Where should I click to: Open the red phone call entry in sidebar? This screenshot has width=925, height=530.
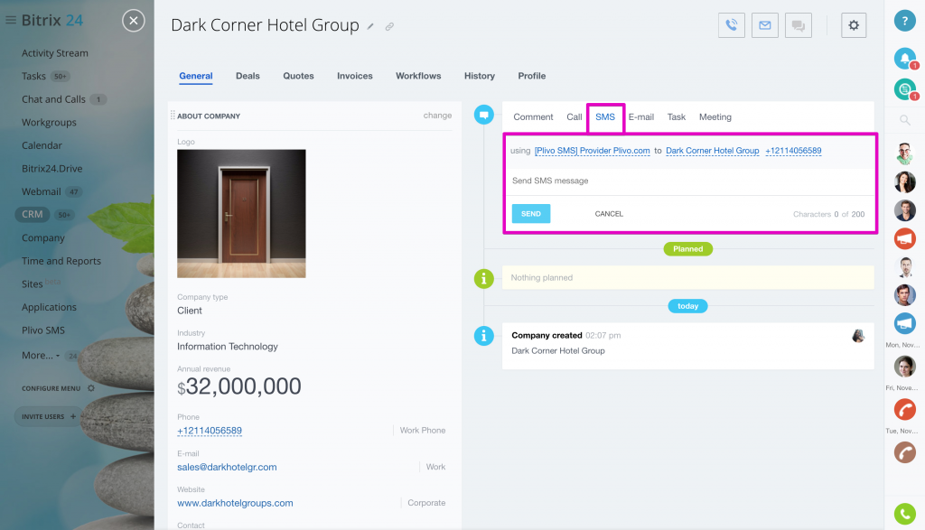click(905, 409)
